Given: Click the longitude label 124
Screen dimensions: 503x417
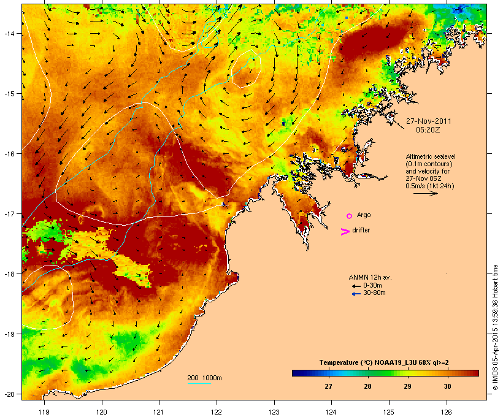Looking at the screenshot, I should 331,412.
